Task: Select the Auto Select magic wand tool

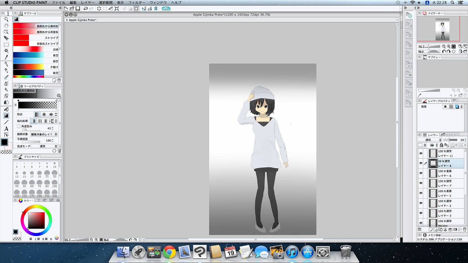Action: [x=6, y=51]
